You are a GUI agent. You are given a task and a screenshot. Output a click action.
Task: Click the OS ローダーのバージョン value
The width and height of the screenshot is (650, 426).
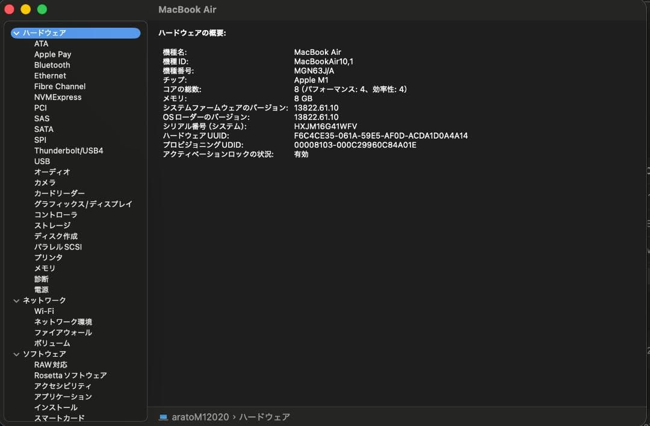(317, 117)
